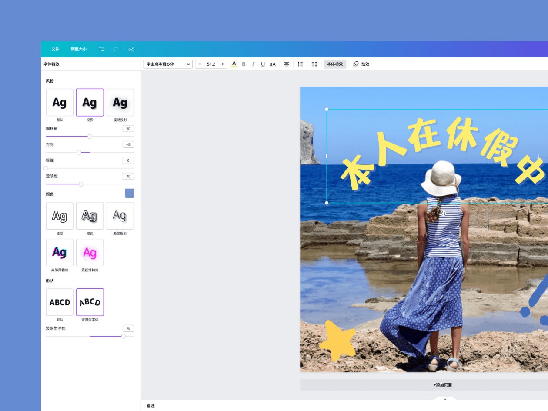Image resolution: width=548 pixels, height=411 pixels.
Task: Open the 动效 animation options
Action: pyautogui.click(x=361, y=64)
